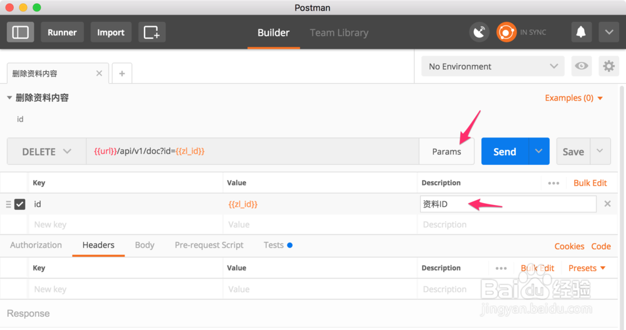Click the request URL input field
Screen dimensions: 626x330
coord(250,152)
